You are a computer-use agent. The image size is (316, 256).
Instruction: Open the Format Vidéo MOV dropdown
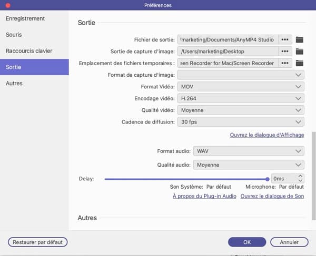pos(241,87)
